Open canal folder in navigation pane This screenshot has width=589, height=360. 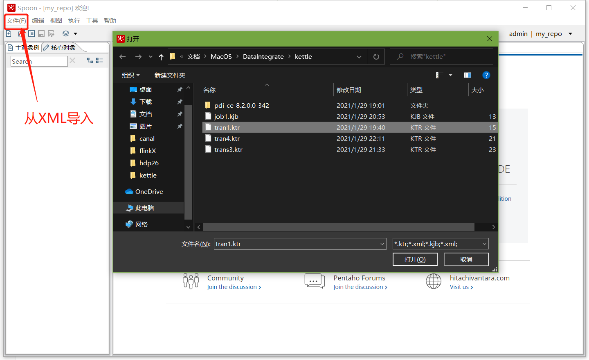[147, 138]
